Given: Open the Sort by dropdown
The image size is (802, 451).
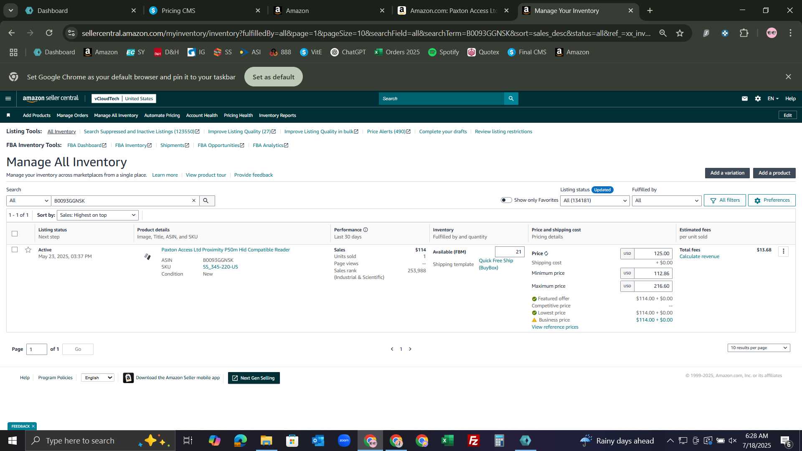Looking at the screenshot, I should point(98,215).
